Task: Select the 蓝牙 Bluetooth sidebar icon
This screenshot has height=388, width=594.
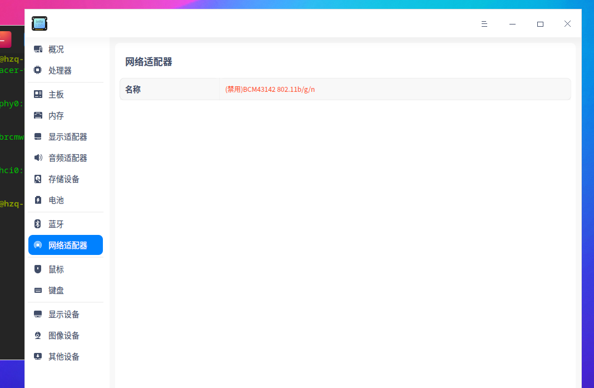Action: point(38,223)
